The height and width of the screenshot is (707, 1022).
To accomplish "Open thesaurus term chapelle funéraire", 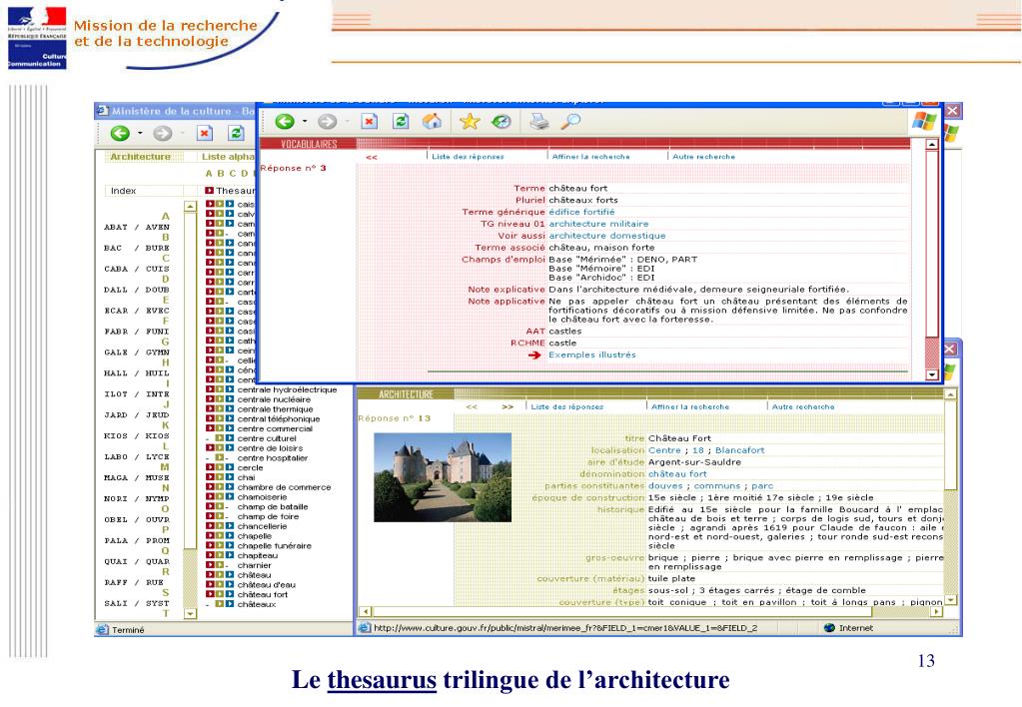I will [x=274, y=545].
